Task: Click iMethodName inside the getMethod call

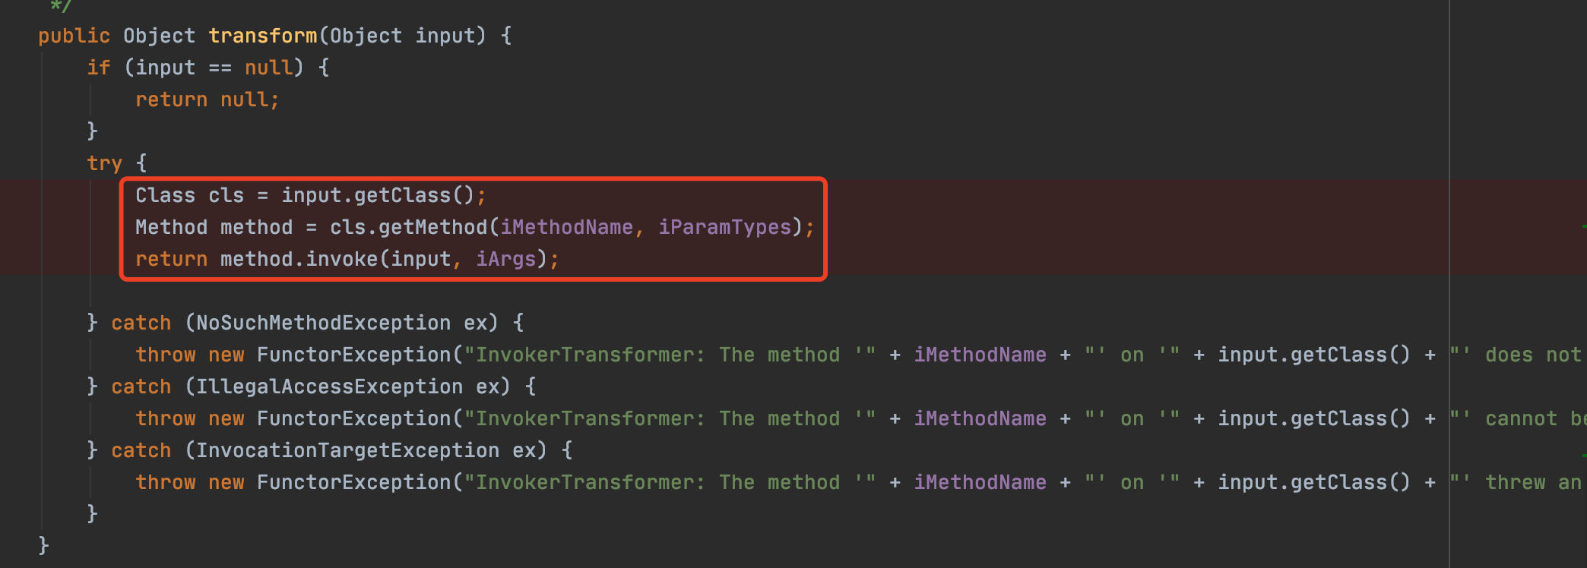Action: click(566, 227)
